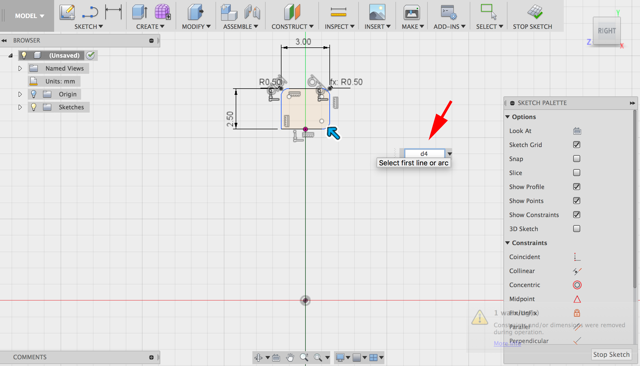This screenshot has width=640, height=366.
Task: Select the Midpoint constraint icon
Action: pos(577,299)
